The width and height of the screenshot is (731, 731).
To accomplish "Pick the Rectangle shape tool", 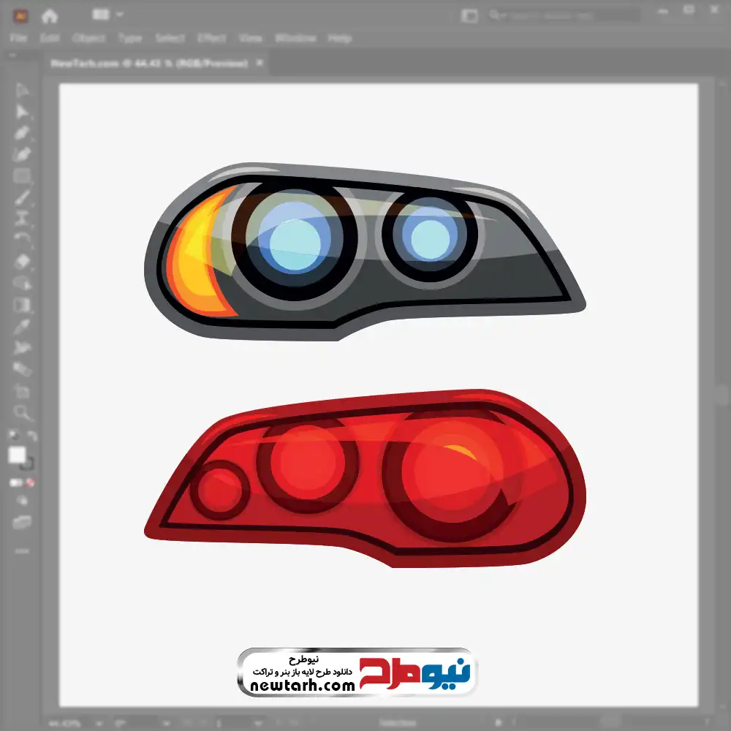I will [x=22, y=176].
